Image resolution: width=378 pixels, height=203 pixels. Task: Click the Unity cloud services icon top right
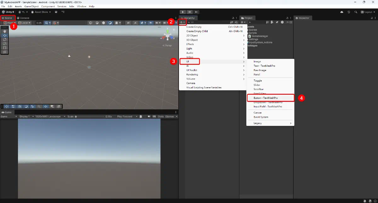point(341,12)
